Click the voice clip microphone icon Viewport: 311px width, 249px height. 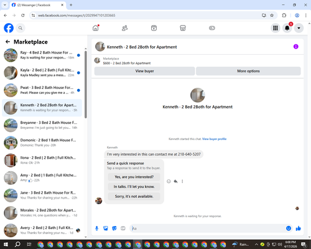pyautogui.click(x=96, y=228)
